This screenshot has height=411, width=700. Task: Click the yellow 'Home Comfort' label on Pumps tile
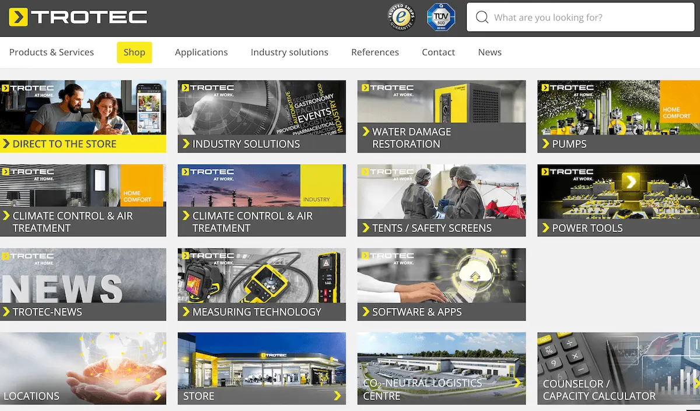point(680,101)
